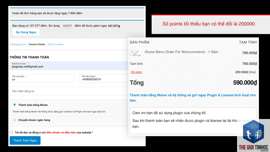Click the Thanh Toán Ngay button

tap(25, 140)
